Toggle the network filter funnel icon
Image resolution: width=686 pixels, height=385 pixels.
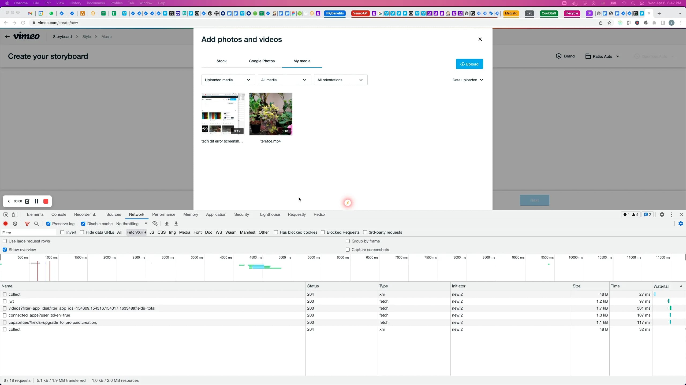(27, 224)
